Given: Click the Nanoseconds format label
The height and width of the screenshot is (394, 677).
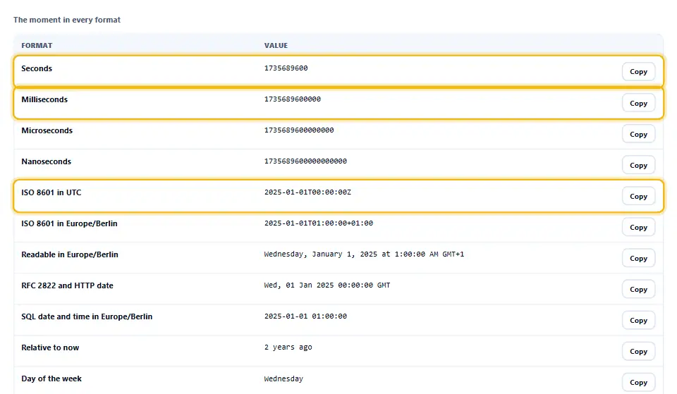Looking at the screenshot, I should click(x=47, y=162).
